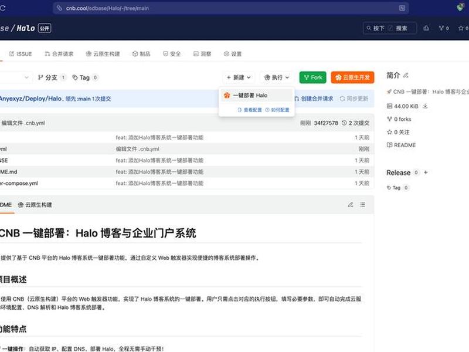Click the 公开 visibility badge
469x352 pixels.
coord(45,28)
